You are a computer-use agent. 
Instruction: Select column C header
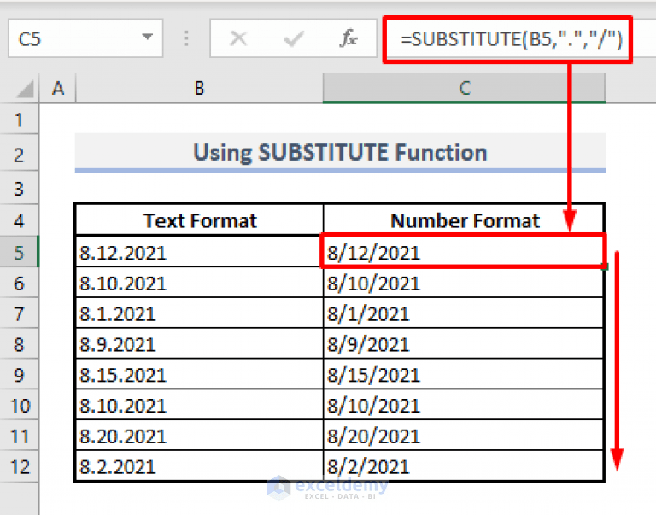pos(465,88)
